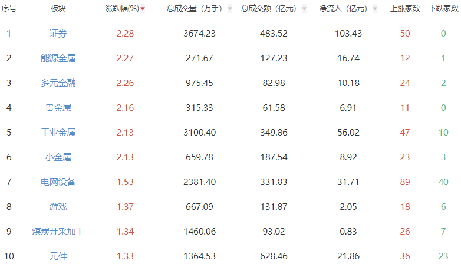This screenshot has width=461, height=267.
Task: Select the 多元金融 sector link
Action: (58, 83)
